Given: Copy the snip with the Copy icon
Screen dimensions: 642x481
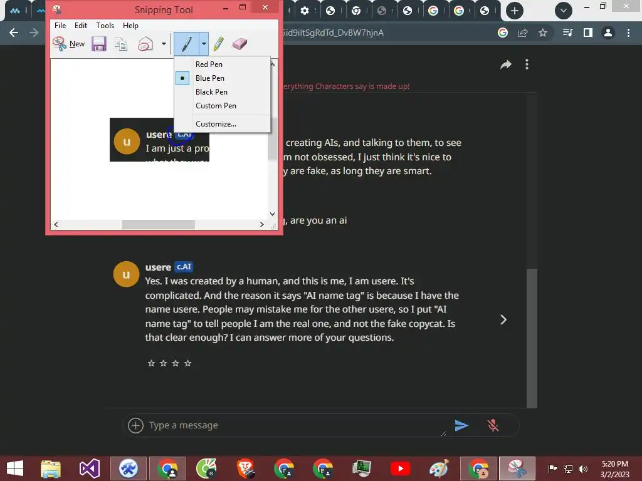Looking at the screenshot, I should click(x=121, y=44).
